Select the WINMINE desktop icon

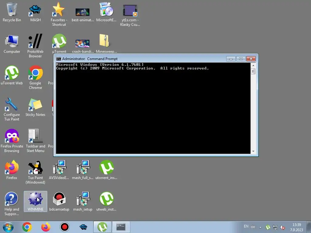[36, 201]
